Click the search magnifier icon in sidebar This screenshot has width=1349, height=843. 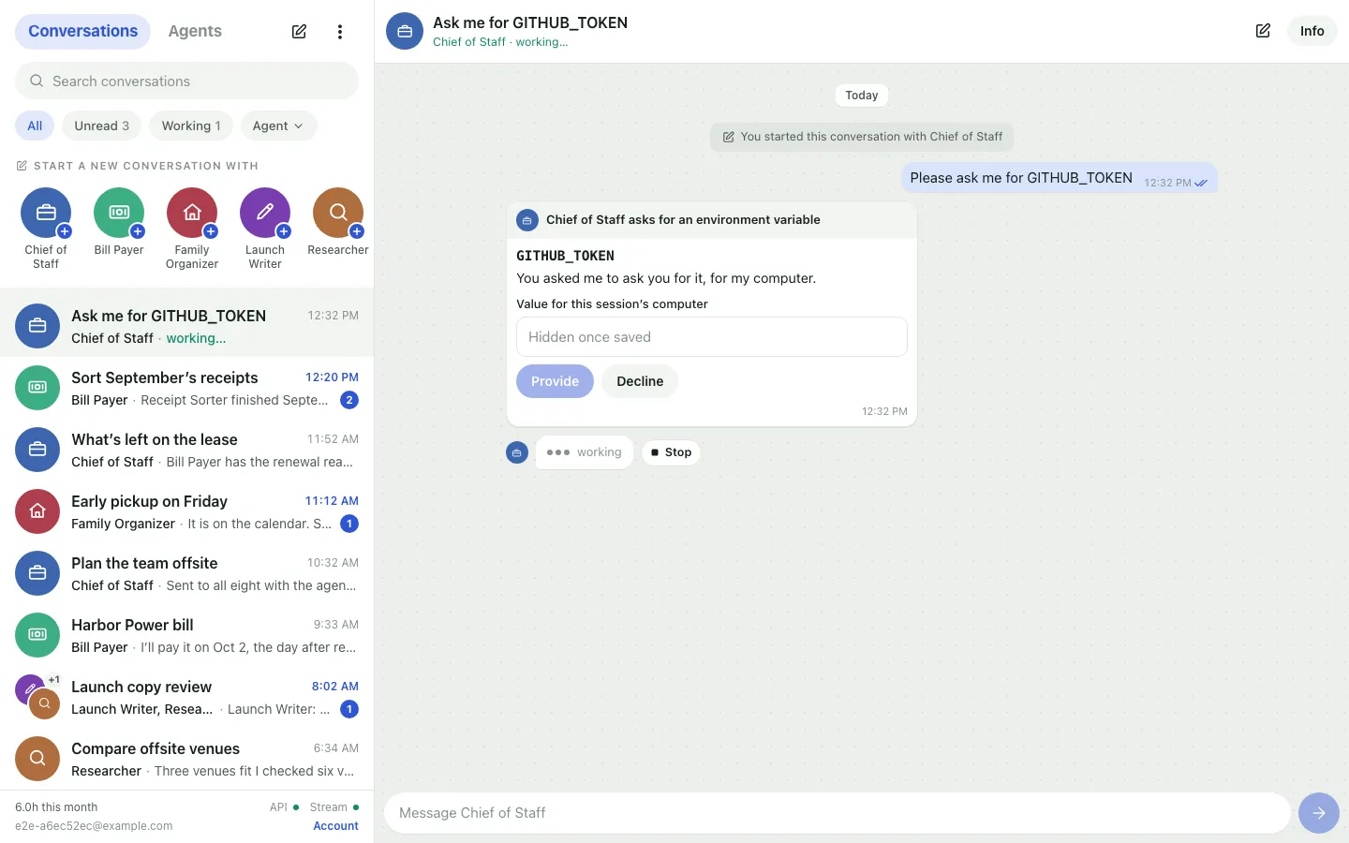37,81
